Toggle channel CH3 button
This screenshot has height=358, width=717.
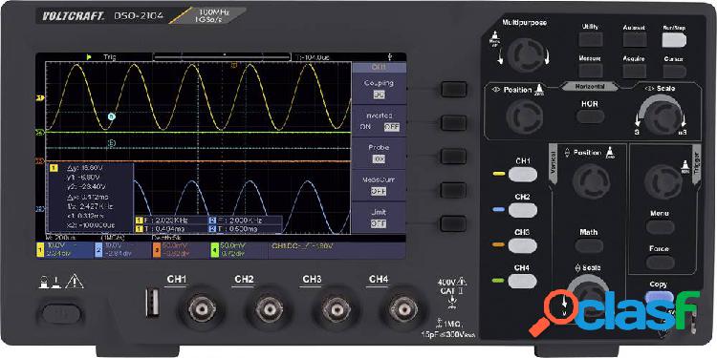(522, 245)
